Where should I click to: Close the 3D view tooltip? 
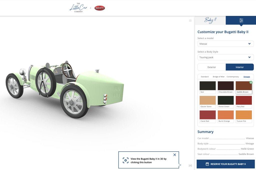pyautogui.click(x=175, y=155)
